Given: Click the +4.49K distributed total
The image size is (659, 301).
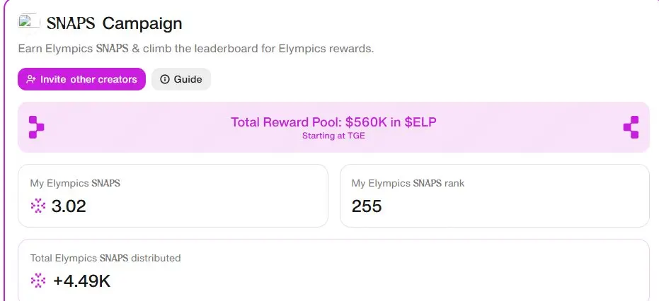Looking at the screenshot, I should [x=82, y=281].
